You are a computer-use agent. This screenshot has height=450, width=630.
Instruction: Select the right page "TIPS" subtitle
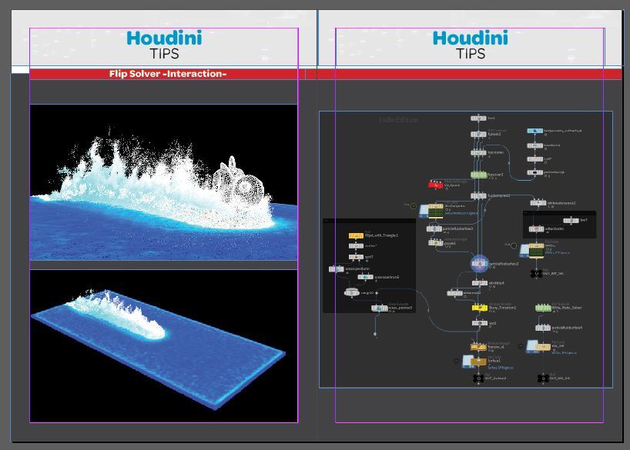click(x=471, y=54)
